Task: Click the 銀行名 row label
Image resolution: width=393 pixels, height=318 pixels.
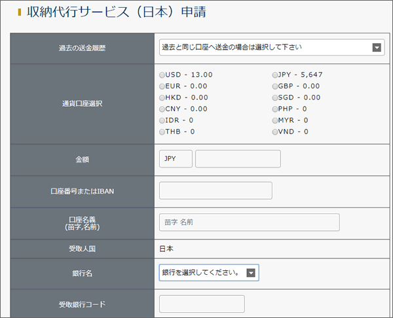Action: [x=83, y=274]
